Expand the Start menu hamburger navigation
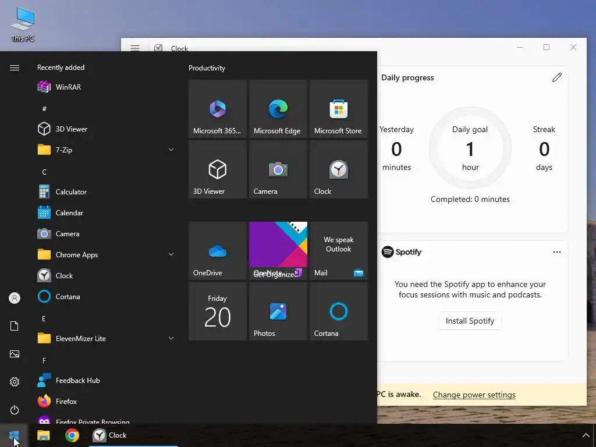The height and width of the screenshot is (447, 596). coord(15,68)
